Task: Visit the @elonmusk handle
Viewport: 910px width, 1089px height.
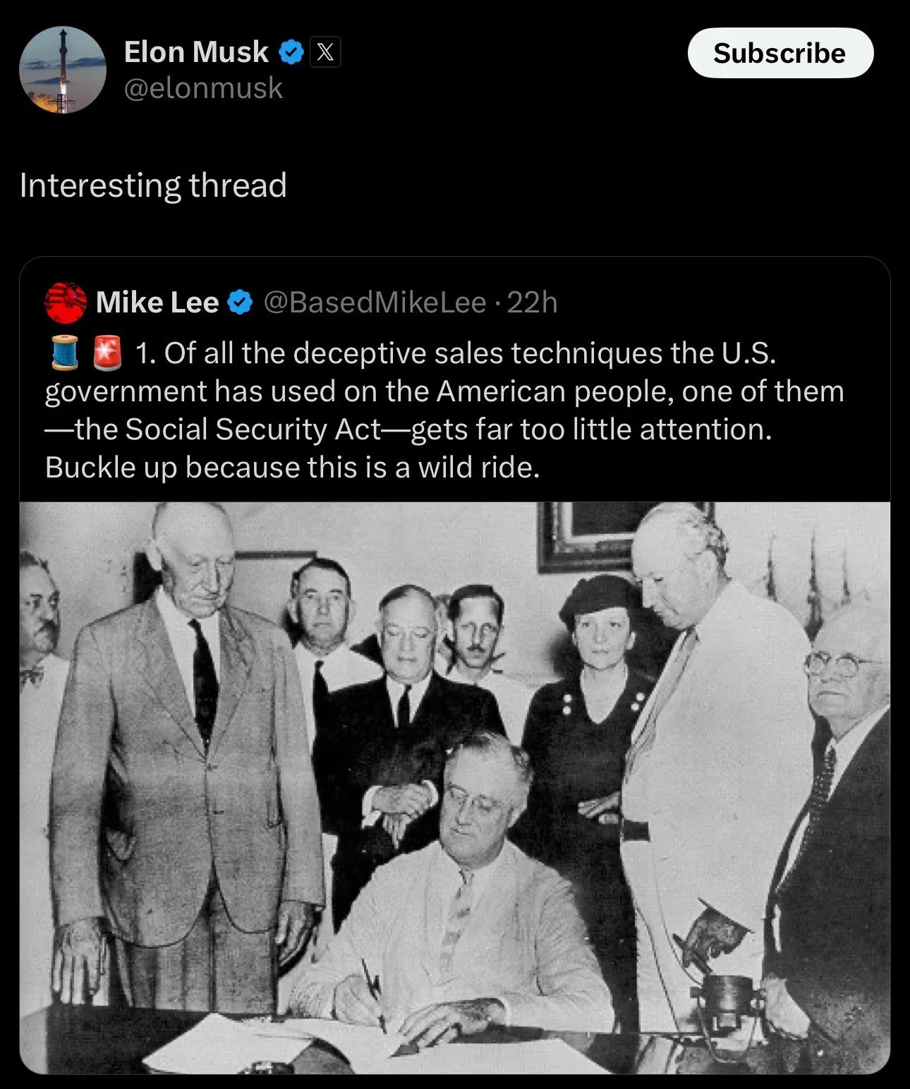Action: pyautogui.click(x=203, y=88)
